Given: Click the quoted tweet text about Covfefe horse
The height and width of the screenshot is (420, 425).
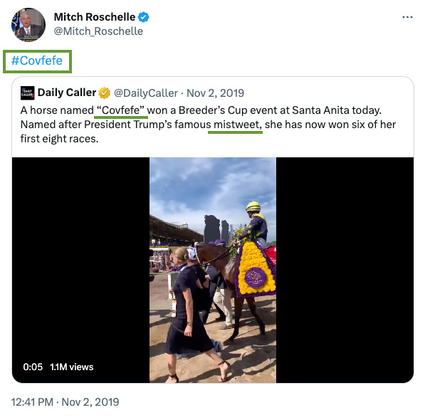Looking at the screenshot, I should tap(208, 125).
